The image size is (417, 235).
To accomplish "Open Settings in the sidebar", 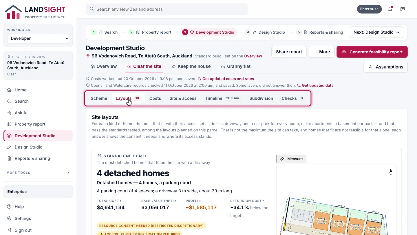I will pyautogui.click(x=38, y=218).
